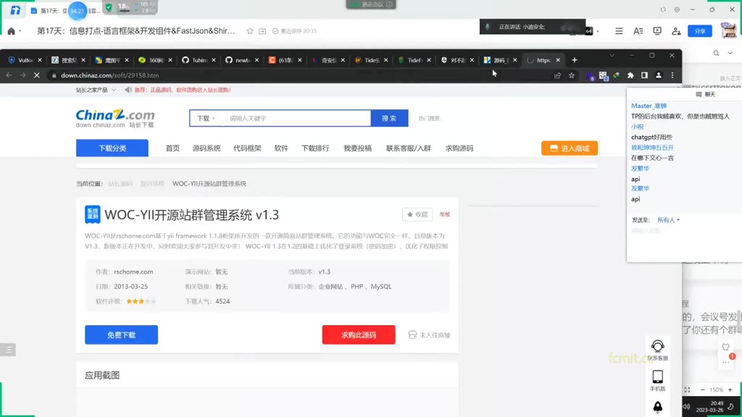
Task: Click the 免费下载 button
Action: (121, 334)
